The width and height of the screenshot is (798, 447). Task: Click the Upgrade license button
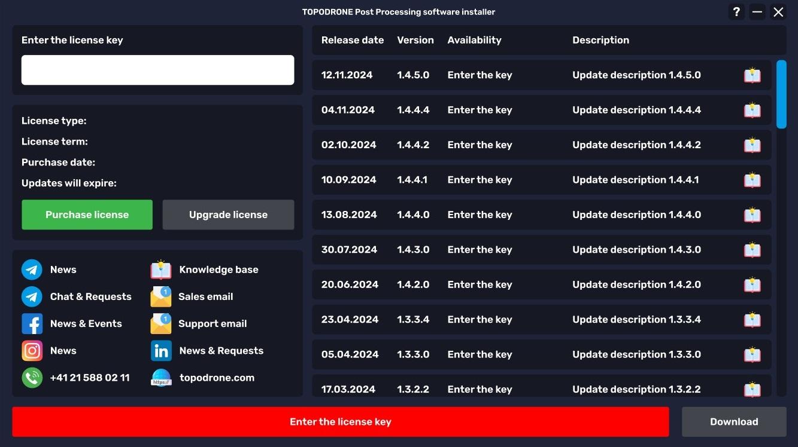click(x=228, y=215)
